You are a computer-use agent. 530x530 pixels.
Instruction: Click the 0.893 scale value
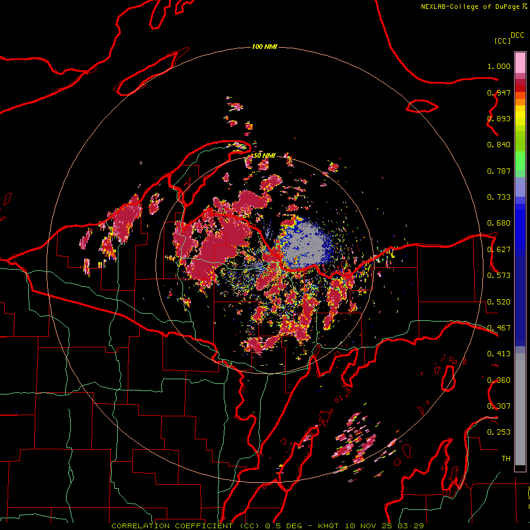(499, 118)
